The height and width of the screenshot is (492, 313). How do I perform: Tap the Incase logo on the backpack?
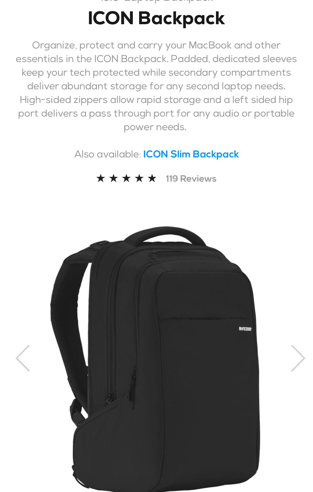click(x=245, y=329)
